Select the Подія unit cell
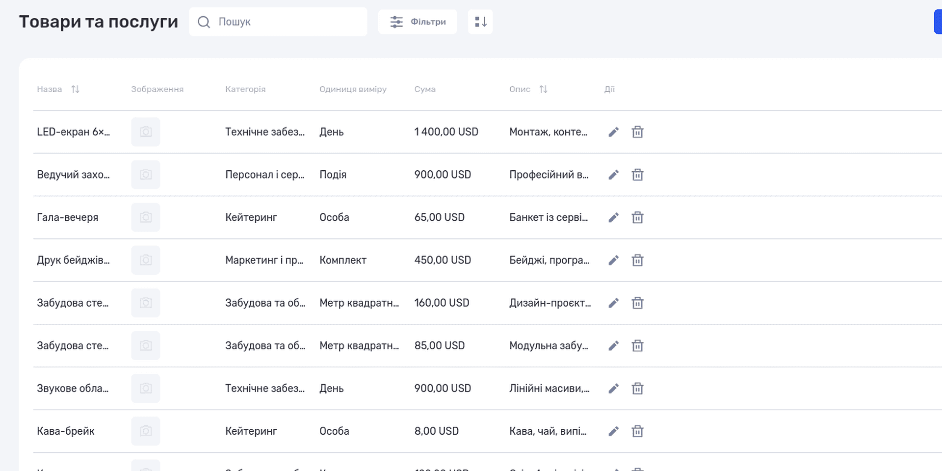942x471 pixels. 333,175
